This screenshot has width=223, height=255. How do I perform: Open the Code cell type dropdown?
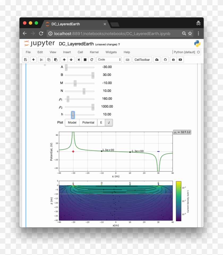(x=109, y=60)
